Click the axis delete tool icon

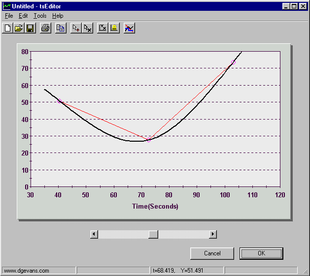point(103,28)
